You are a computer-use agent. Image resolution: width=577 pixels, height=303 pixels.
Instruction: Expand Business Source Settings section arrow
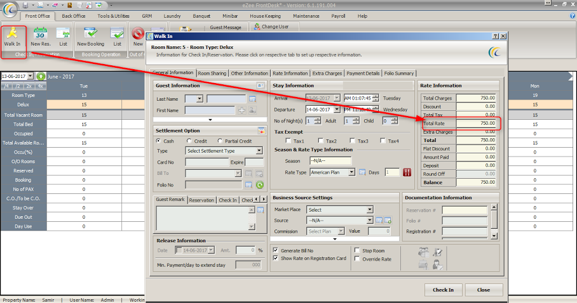335,239
